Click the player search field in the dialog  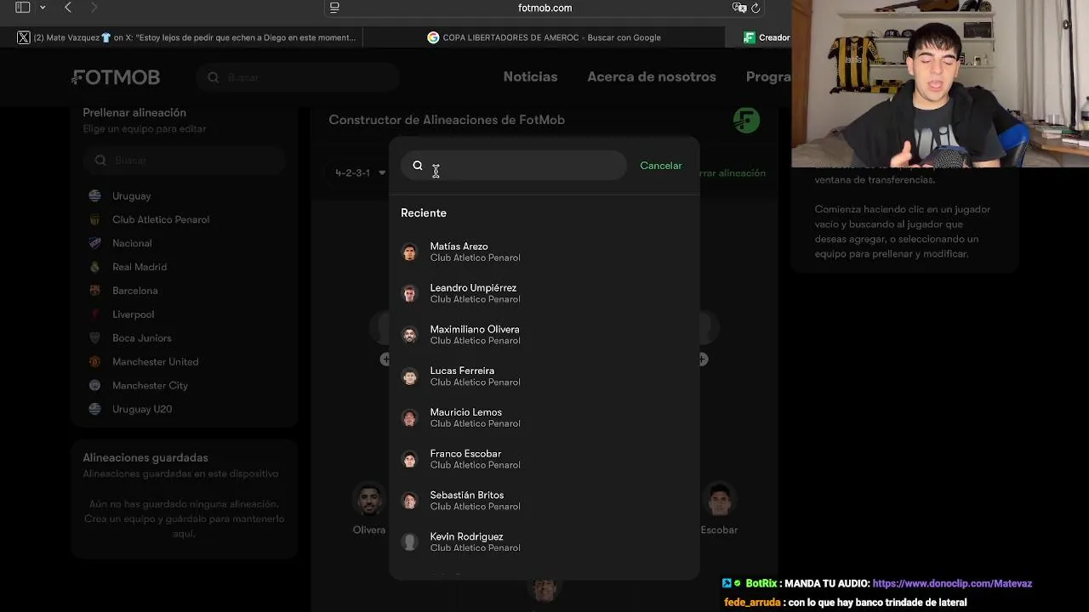click(x=513, y=166)
